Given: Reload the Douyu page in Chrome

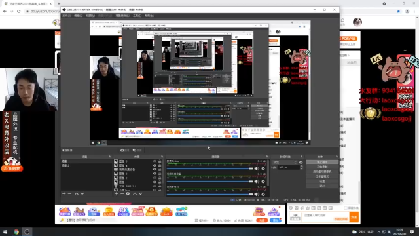Looking at the screenshot, I should click(19, 12).
